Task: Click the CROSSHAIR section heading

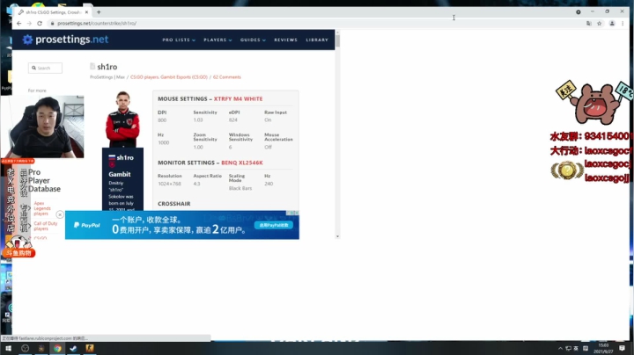Action: (173, 204)
